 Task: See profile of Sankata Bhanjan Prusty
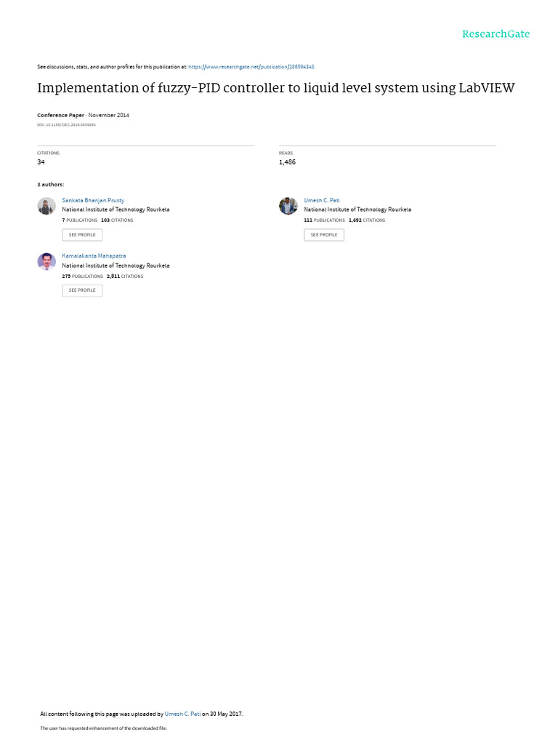[x=82, y=235]
